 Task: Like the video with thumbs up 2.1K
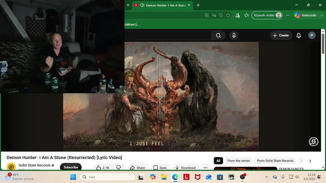click(x=103, y=168)
